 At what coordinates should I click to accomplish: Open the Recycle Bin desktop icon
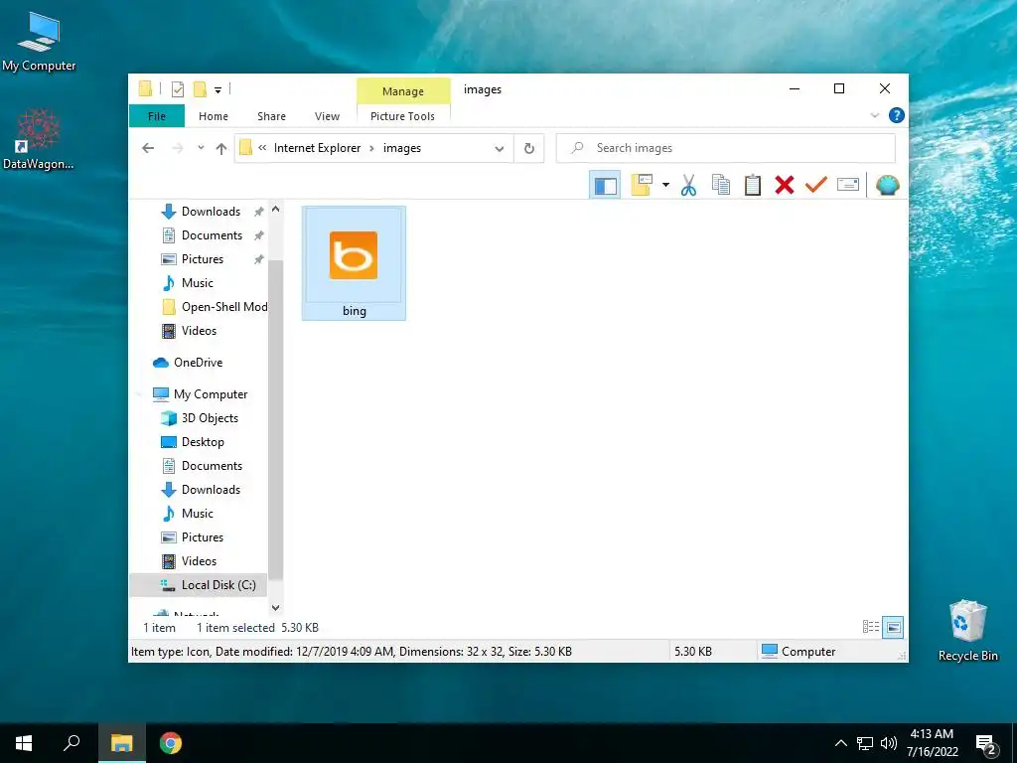pos(967,631)
